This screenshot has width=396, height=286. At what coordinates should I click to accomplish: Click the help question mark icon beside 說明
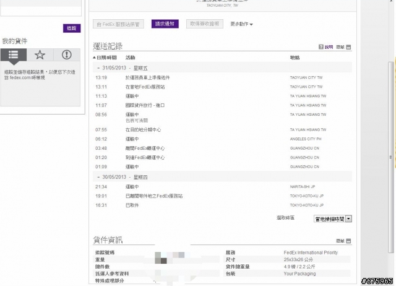(321, 47)
